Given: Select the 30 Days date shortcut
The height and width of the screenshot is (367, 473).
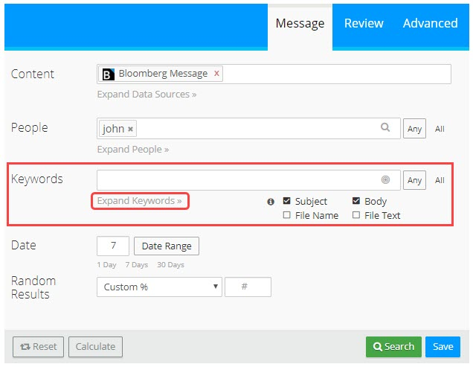Looking at the screenshot, I should click(x=171, y=265).
